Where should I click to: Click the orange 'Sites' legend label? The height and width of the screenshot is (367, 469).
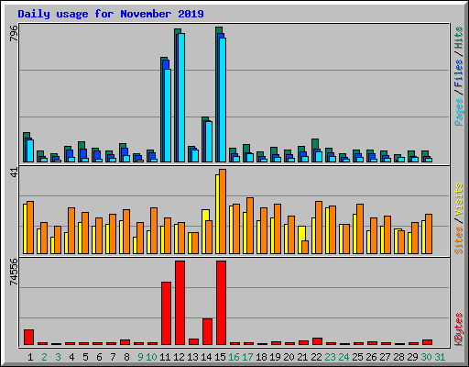click(459, 240)
